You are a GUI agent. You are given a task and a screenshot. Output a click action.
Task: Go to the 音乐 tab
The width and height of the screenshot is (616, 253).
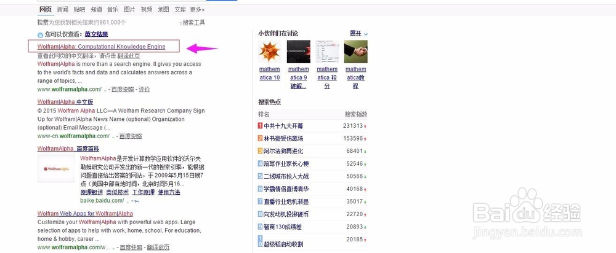coord(112,9)
